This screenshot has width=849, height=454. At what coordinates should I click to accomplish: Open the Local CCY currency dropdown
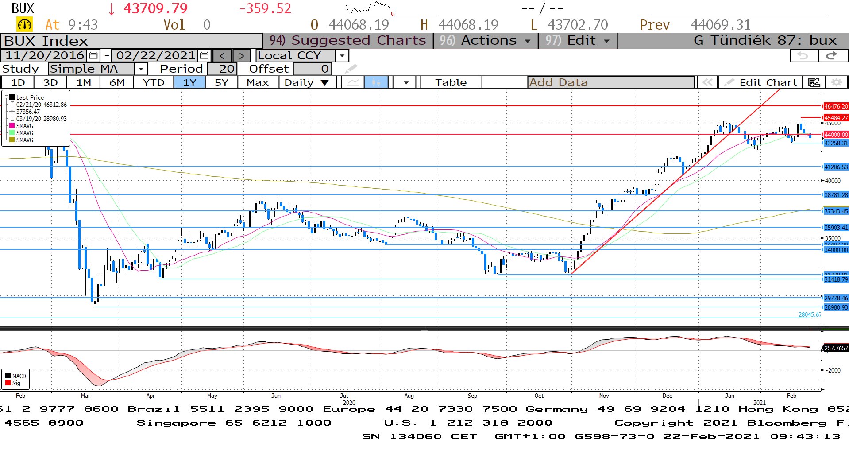coord(342,56)
